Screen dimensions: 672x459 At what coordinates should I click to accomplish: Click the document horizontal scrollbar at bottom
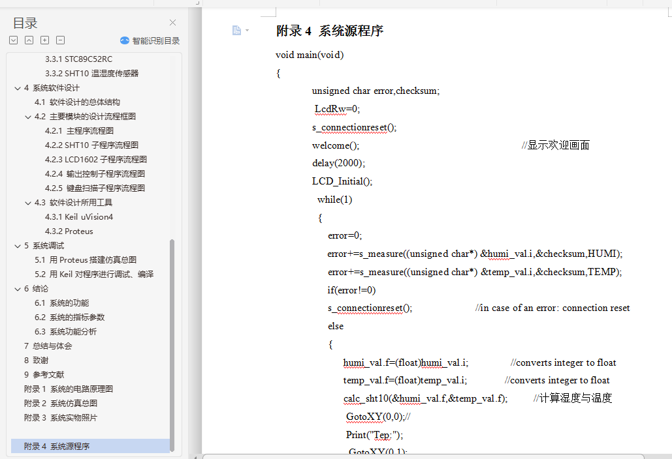423,456
